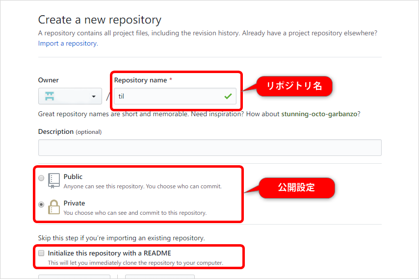Screen dimensions: 419x279
Task: Click the 'Description (optional)' label
Action: 70,131
